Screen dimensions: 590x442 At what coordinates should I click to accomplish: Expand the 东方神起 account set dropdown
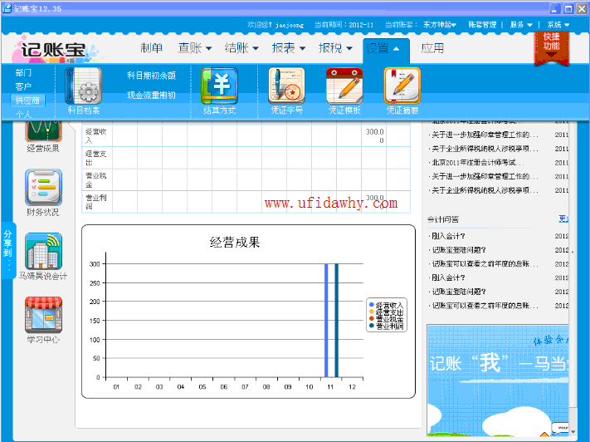coord(440,25)
